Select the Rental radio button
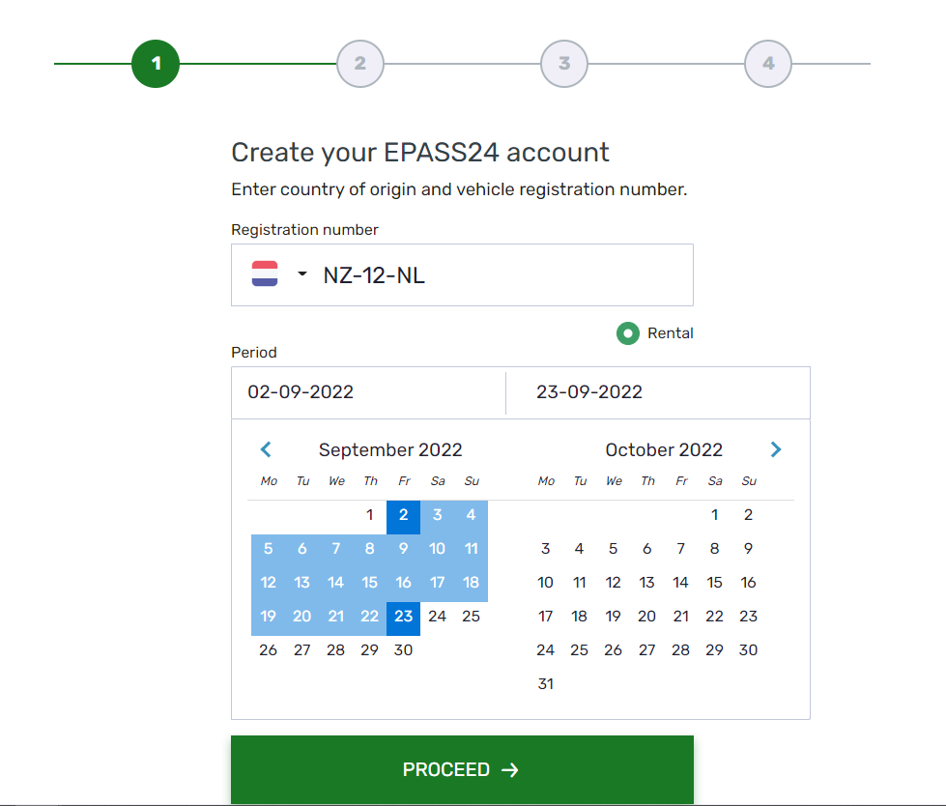 coord(627,333)
